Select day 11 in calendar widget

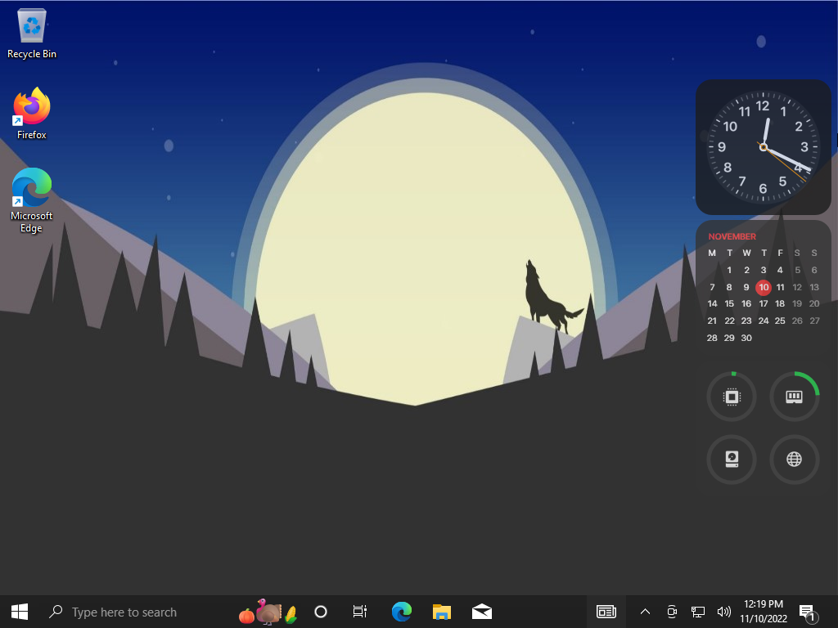click(x=780, y=287)
